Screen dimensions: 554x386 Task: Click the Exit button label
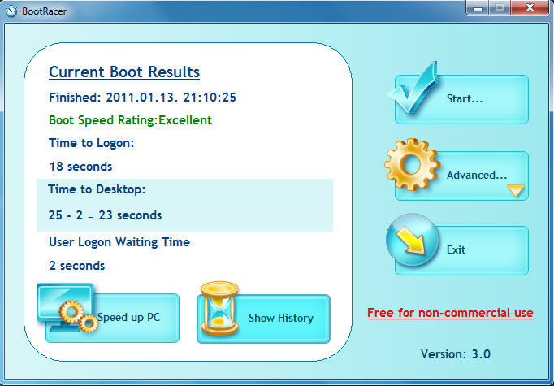[x=456, y=249]
